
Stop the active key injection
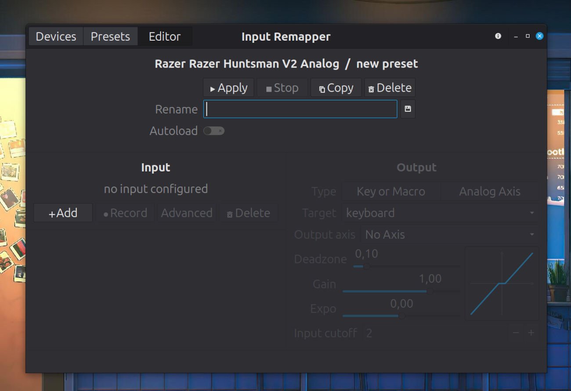[282, 87]
